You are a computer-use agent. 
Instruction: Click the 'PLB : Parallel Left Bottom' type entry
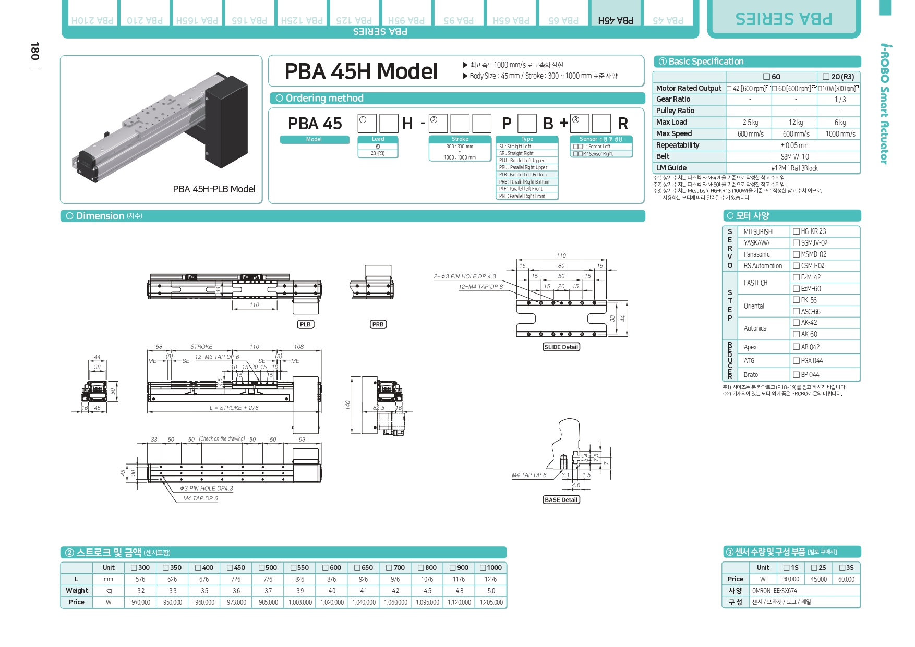[527, 175]
